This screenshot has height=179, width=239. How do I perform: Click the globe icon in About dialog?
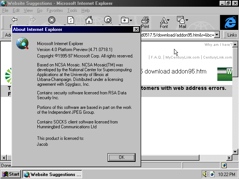(22, 44)
